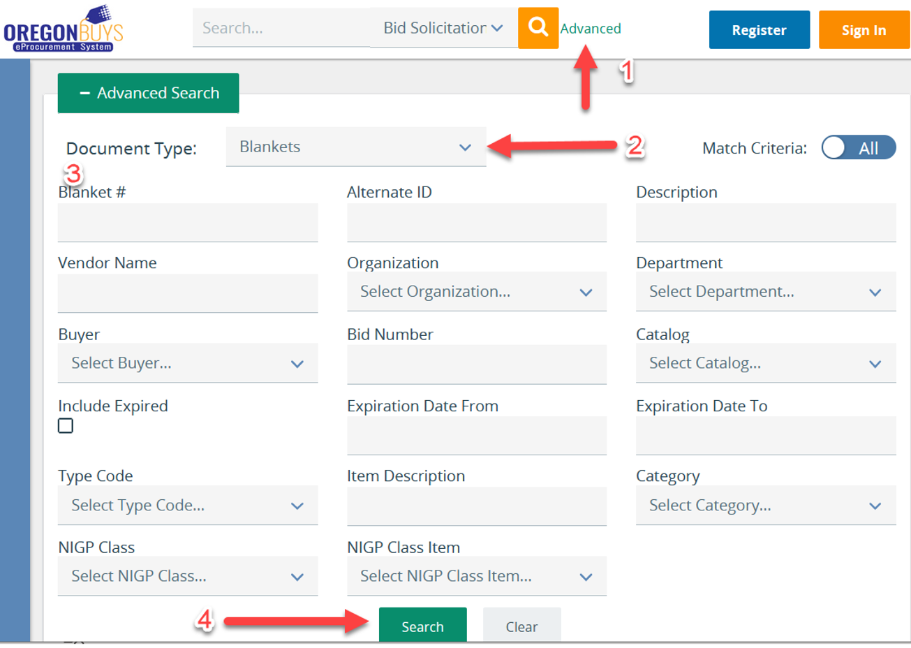Toggle the Match Criteria All switch
This screenshot has height=648, width=911.
tap(858, 148)
